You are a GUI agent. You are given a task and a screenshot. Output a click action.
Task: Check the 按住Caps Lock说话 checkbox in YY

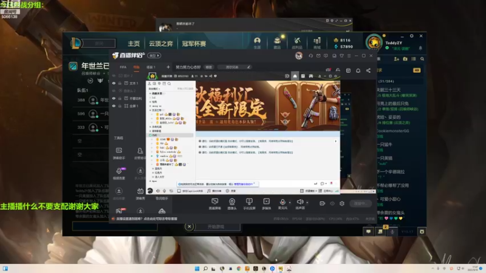(x=179, y=191)
